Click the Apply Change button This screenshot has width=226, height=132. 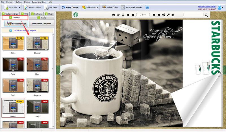tap(70, 7)
